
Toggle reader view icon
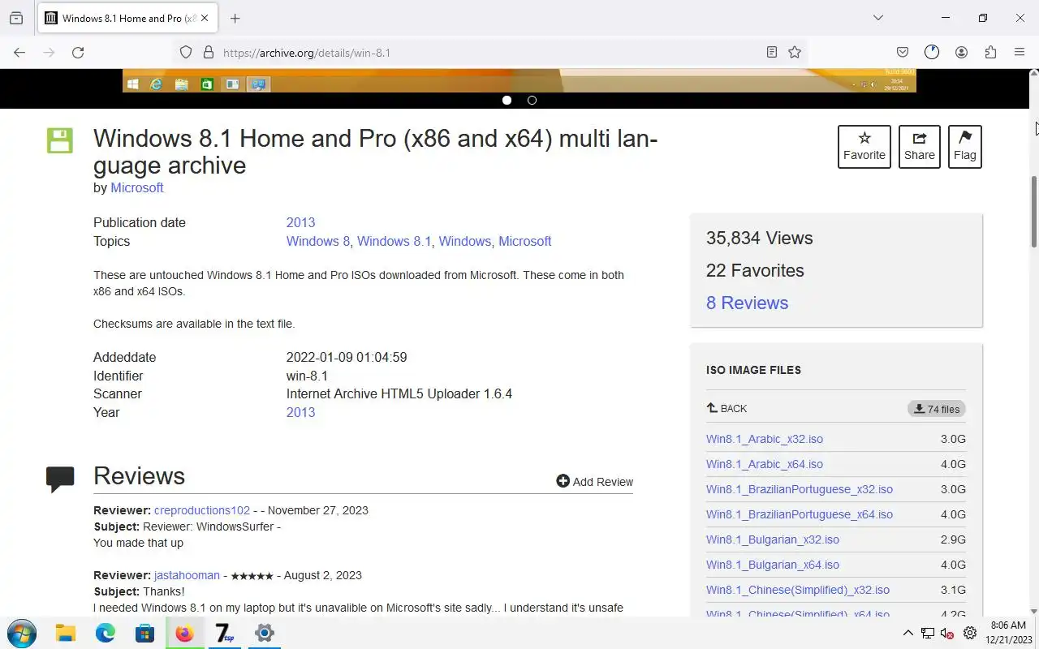[772, 53]
